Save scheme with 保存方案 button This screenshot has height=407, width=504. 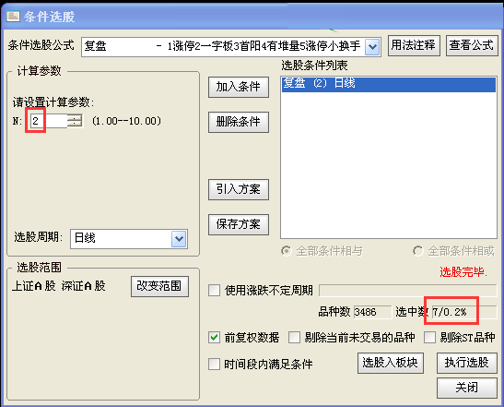tap(239, 224)
